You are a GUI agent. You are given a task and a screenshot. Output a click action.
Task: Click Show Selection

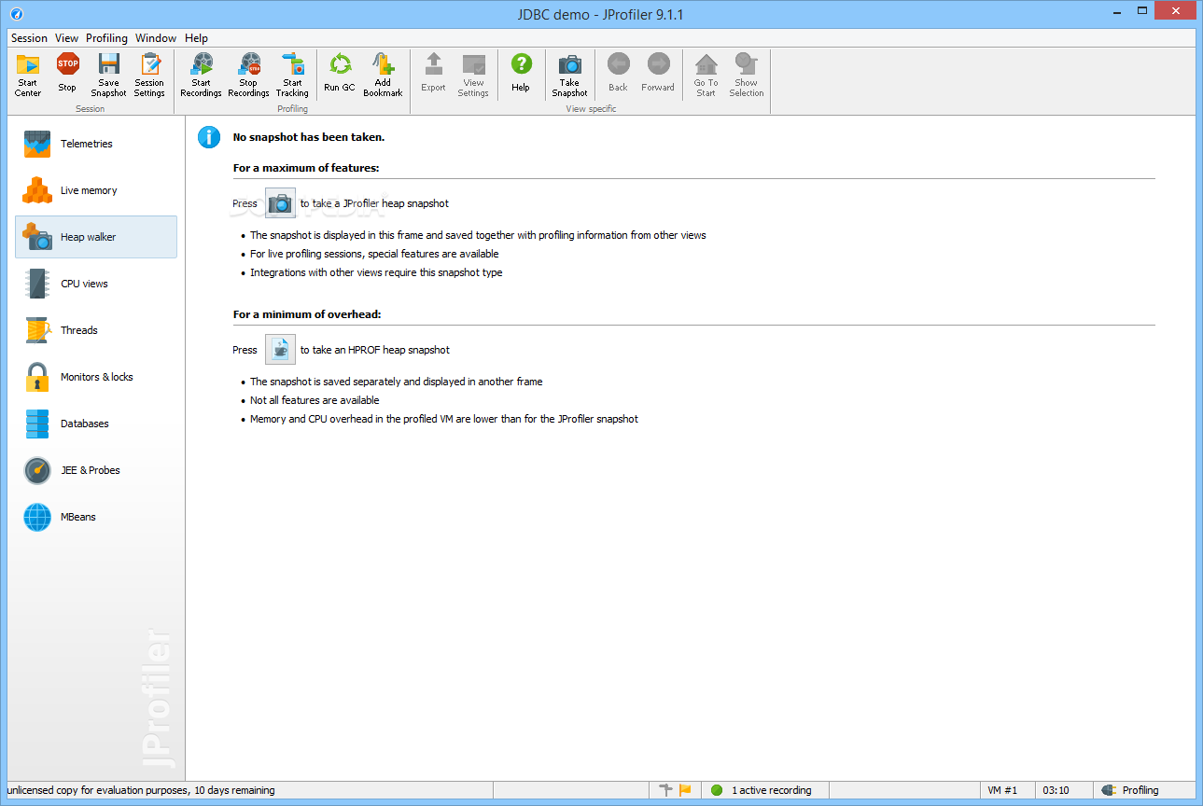[747, 76]
